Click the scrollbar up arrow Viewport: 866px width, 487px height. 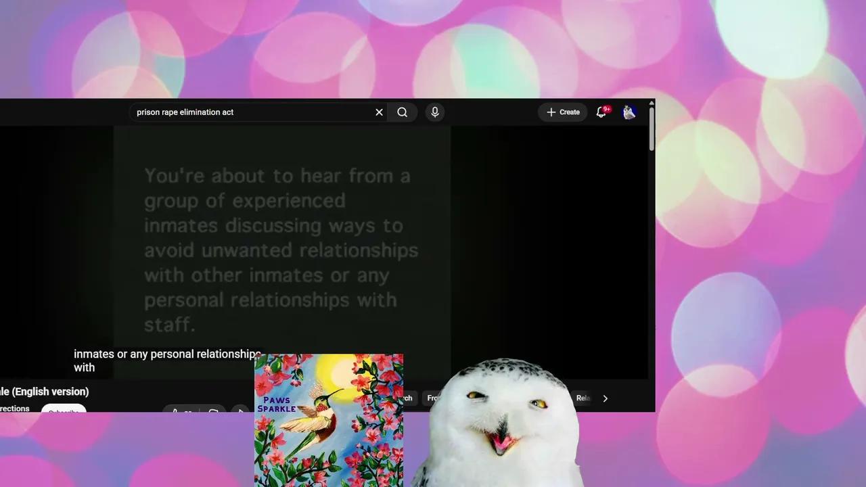click(652, 103)
